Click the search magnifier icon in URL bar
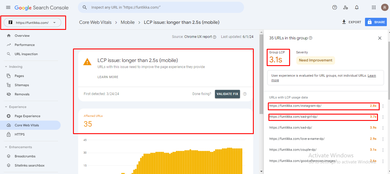This screenshot has width=390, height=174. (84, 7)
